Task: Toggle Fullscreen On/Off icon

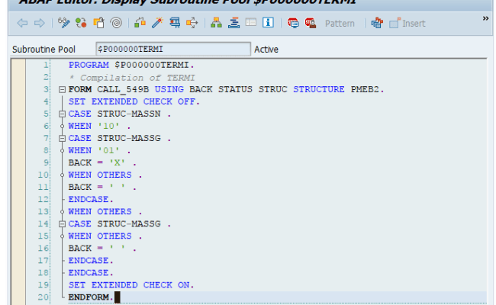Action: pyautogui.click(x=251, y=23)
